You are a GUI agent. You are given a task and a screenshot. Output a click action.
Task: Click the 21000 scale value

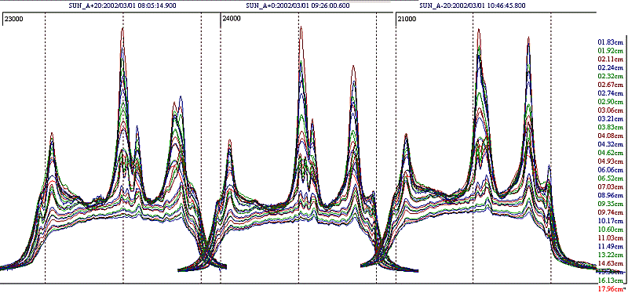(406, 19)
